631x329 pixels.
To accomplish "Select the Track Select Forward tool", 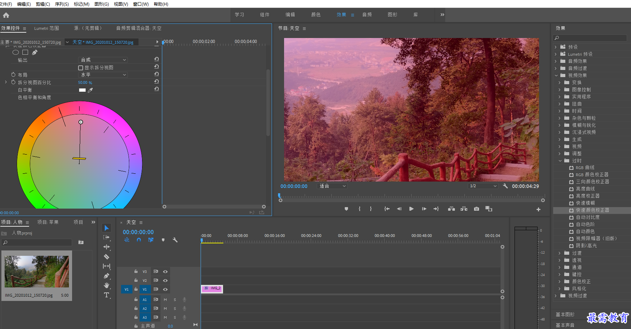I will [107, 237].
